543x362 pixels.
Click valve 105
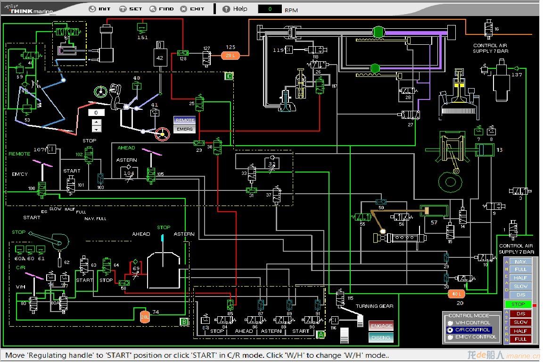(x=151, y=174)
